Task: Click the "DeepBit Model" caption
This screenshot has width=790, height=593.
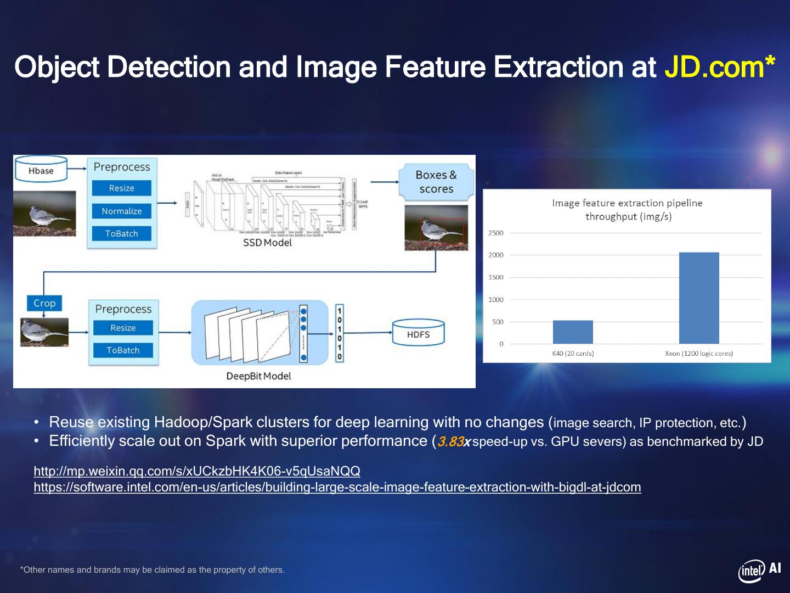Action: (x=258, y=376)
